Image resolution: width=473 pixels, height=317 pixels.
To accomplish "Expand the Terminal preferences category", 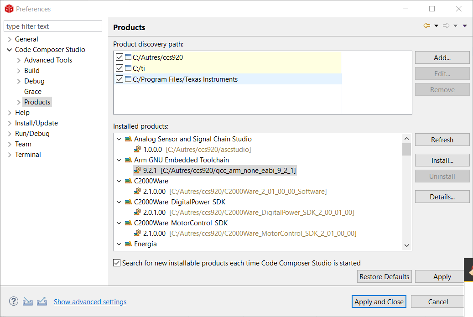I will [x=10, y=155].
